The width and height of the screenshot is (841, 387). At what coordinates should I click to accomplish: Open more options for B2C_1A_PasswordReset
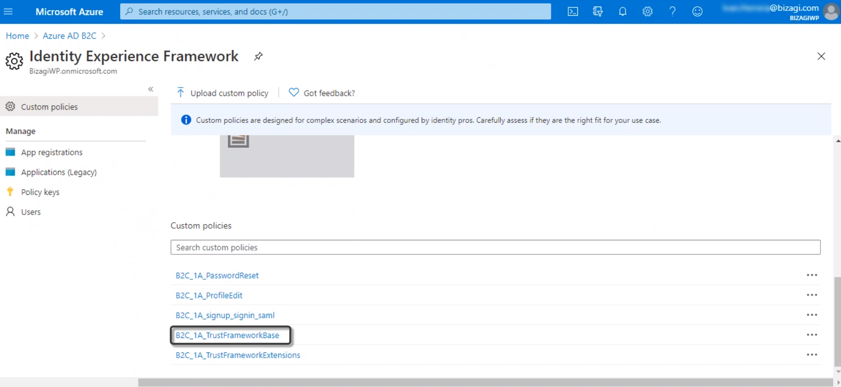point(812,275)
